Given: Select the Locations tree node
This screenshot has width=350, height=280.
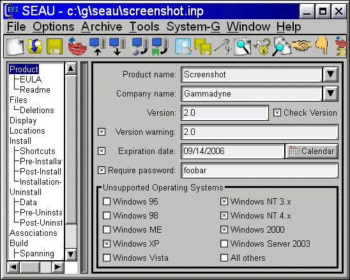Looking at the screenshot, I should 27,130.
